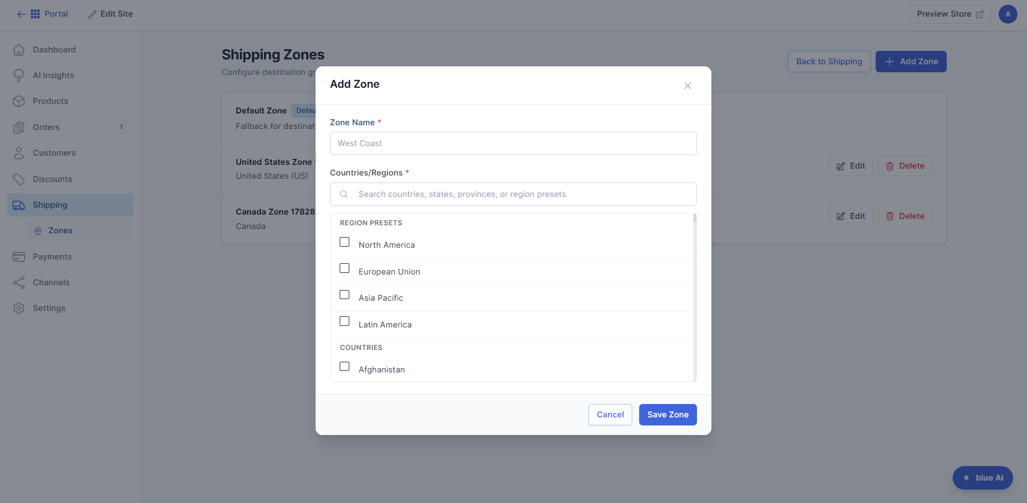1027x503 pixels.
Task: Check the Afghanistan country checkbox
Action: (344, 366)
